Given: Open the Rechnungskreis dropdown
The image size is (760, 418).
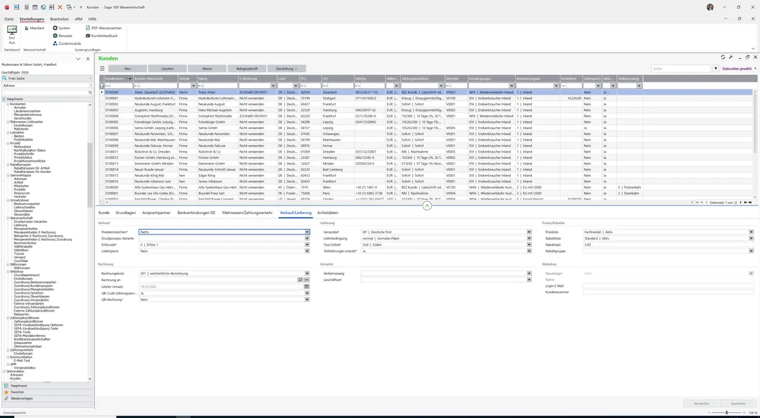Looking at the screenshot, I should coord(307,273).
